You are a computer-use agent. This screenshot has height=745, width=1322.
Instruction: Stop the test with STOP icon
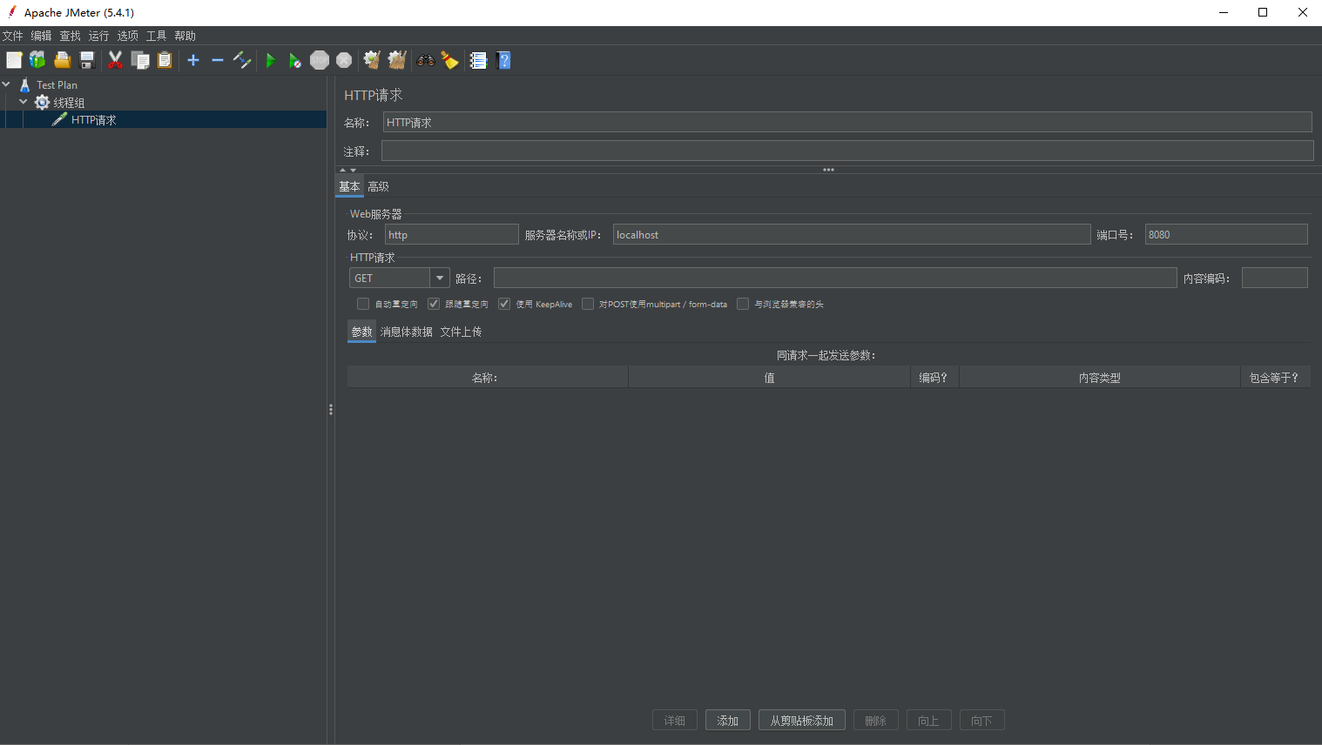pyautogui.click(x=320, y=60)
